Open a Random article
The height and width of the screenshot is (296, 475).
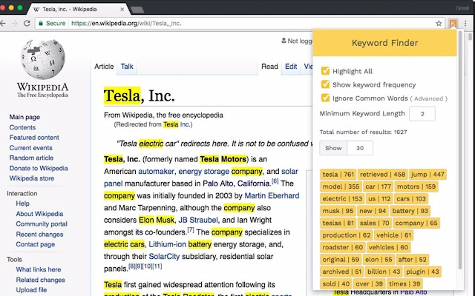coord(31,158)
